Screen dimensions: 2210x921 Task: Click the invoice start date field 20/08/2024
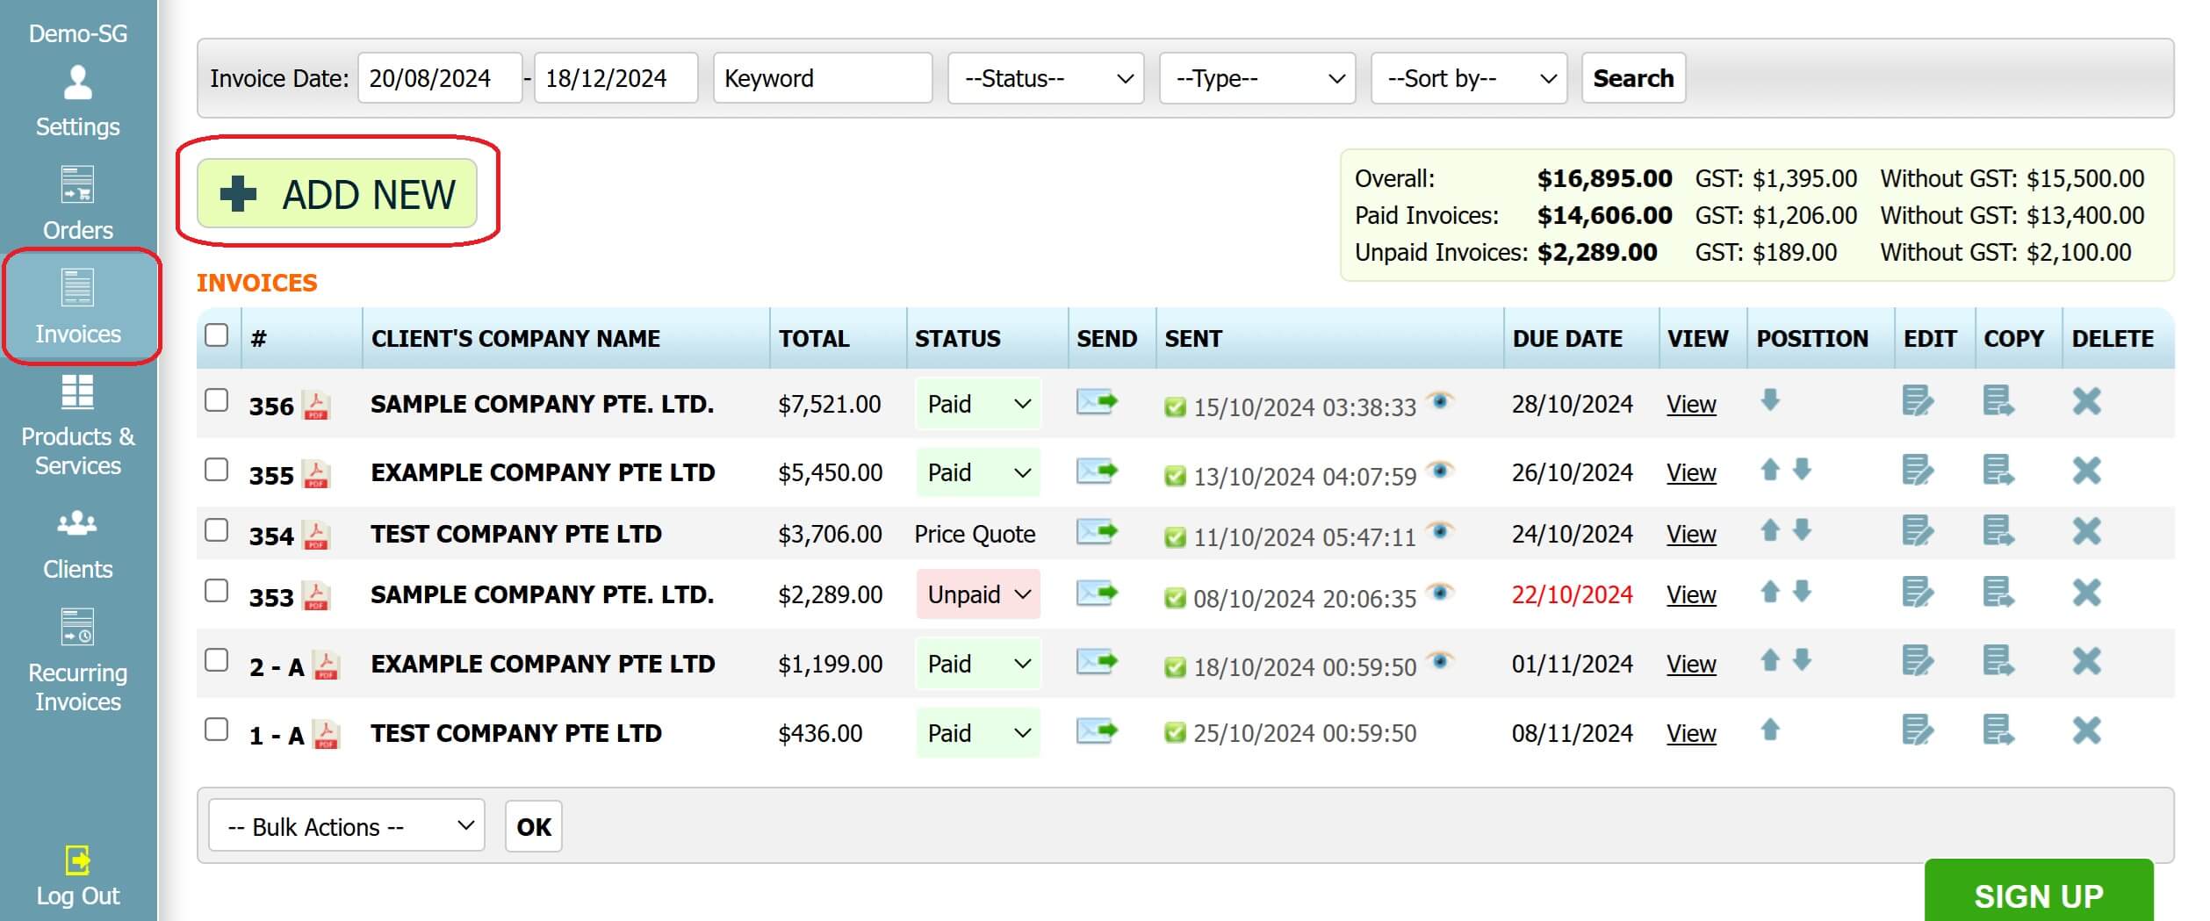[x=440, y=78]
